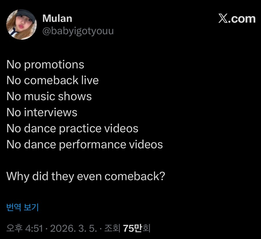Click the "No dance practice videos" line

pos(72,128)
